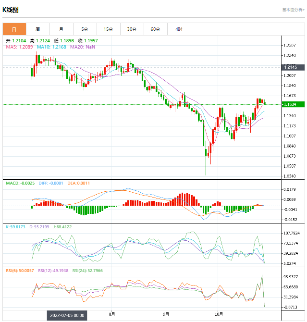Click the K线图 heading
The width and height of the screenshot is (307, 322).
[x=11, y=10]
